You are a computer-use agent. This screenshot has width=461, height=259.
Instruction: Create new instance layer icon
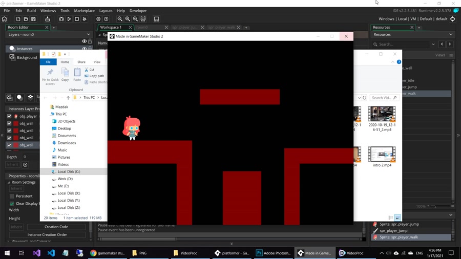click(19, 97)
